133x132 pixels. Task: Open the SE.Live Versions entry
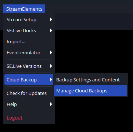[x=29, y=66]
